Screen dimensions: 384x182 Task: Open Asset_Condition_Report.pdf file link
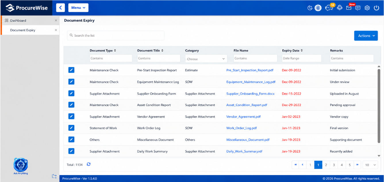(x=247, y=105)
